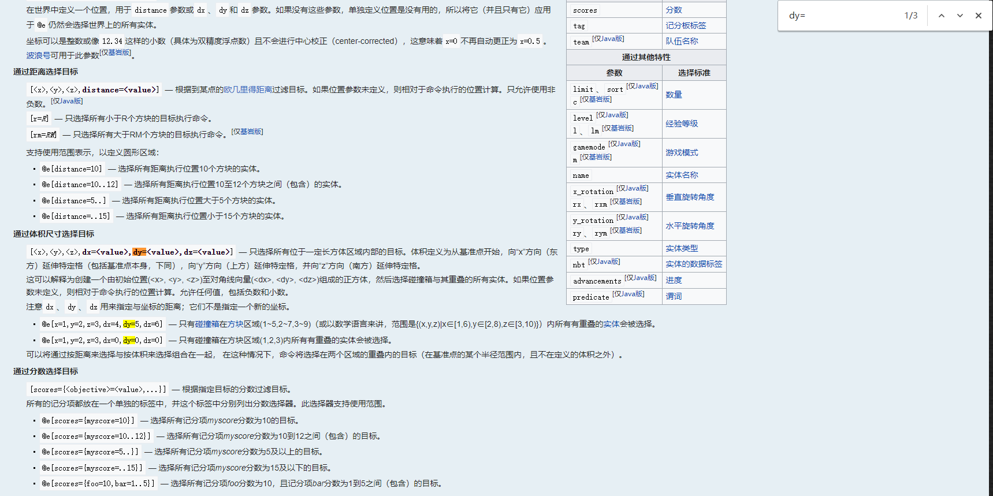The image size is (993, 496).
Task: Click the gamemode parameter text
Action: pos(589,147)
